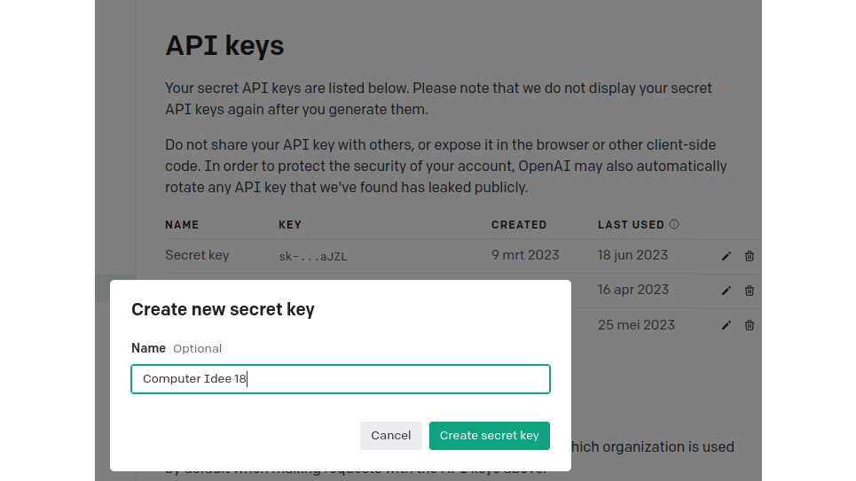
Task: Click the API keys page heading
Action: click(x=224, y=46)
